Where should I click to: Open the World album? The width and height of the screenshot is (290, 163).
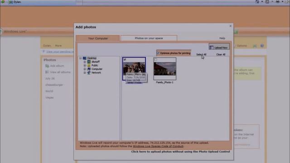(x=49, y=91)
